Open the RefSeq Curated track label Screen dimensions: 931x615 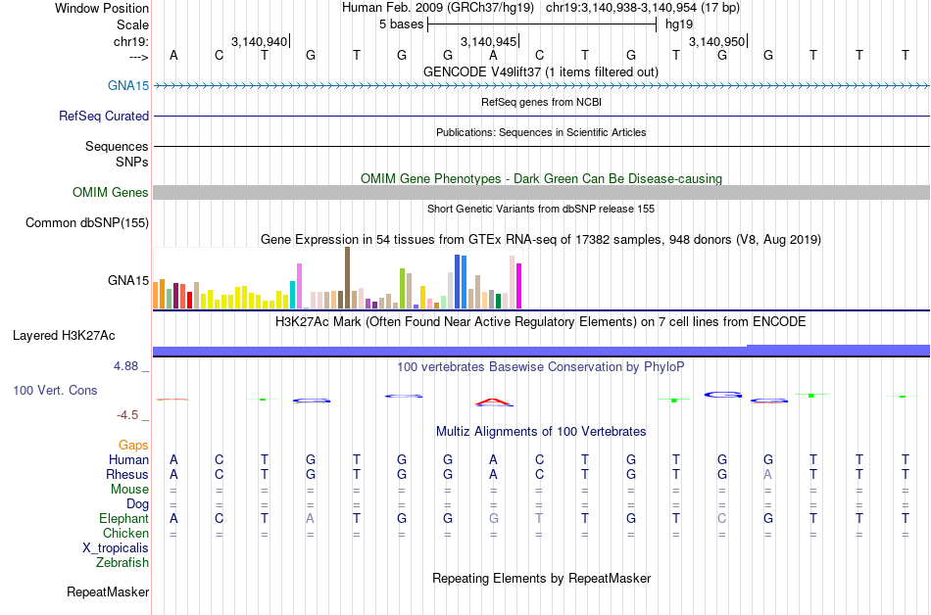(104, 116)
